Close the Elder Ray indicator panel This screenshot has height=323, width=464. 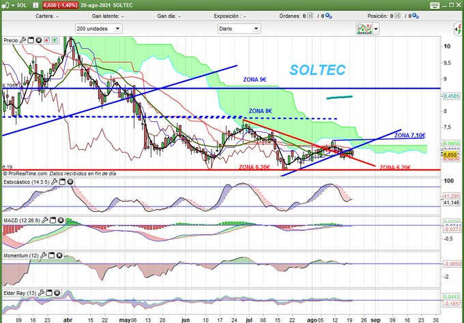pyautogui.click(x=57, y=293)
